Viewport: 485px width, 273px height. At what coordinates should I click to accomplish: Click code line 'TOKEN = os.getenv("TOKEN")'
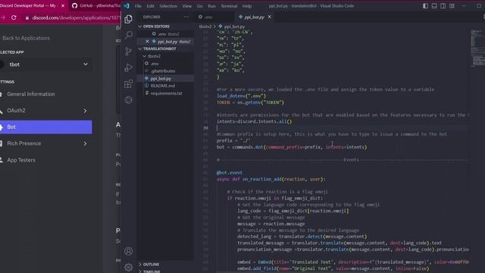[x=250, y=102]
